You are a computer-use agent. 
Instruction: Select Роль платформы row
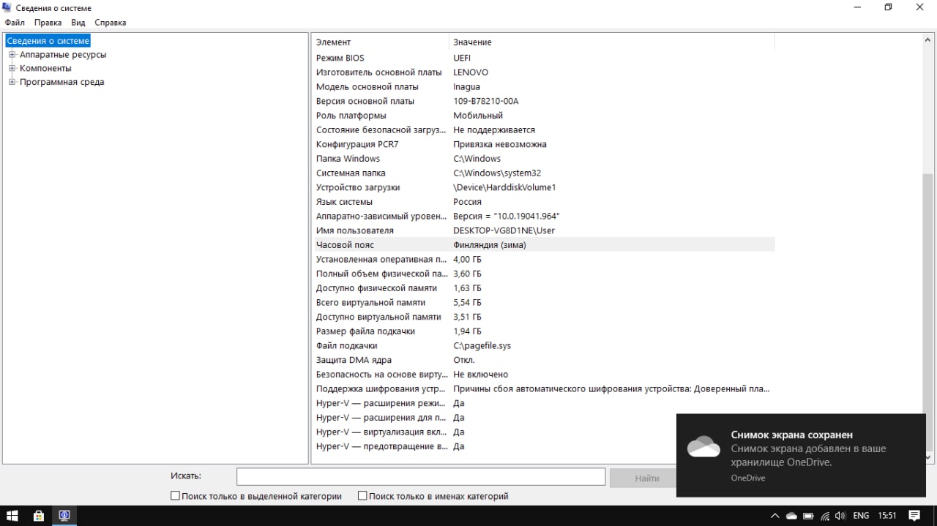[544, 116]
